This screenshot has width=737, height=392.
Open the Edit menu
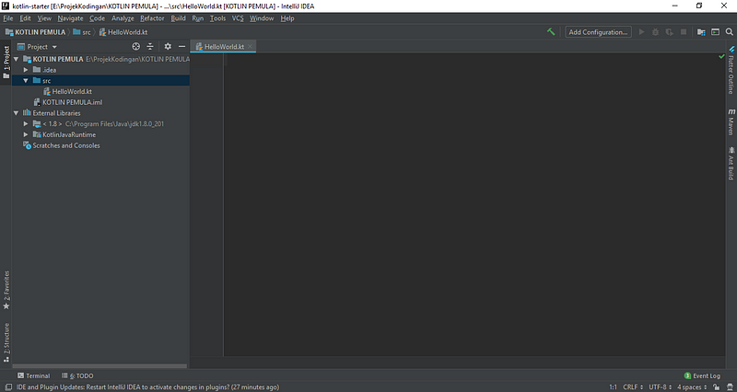pyautogui.click(x=25, y=18)
